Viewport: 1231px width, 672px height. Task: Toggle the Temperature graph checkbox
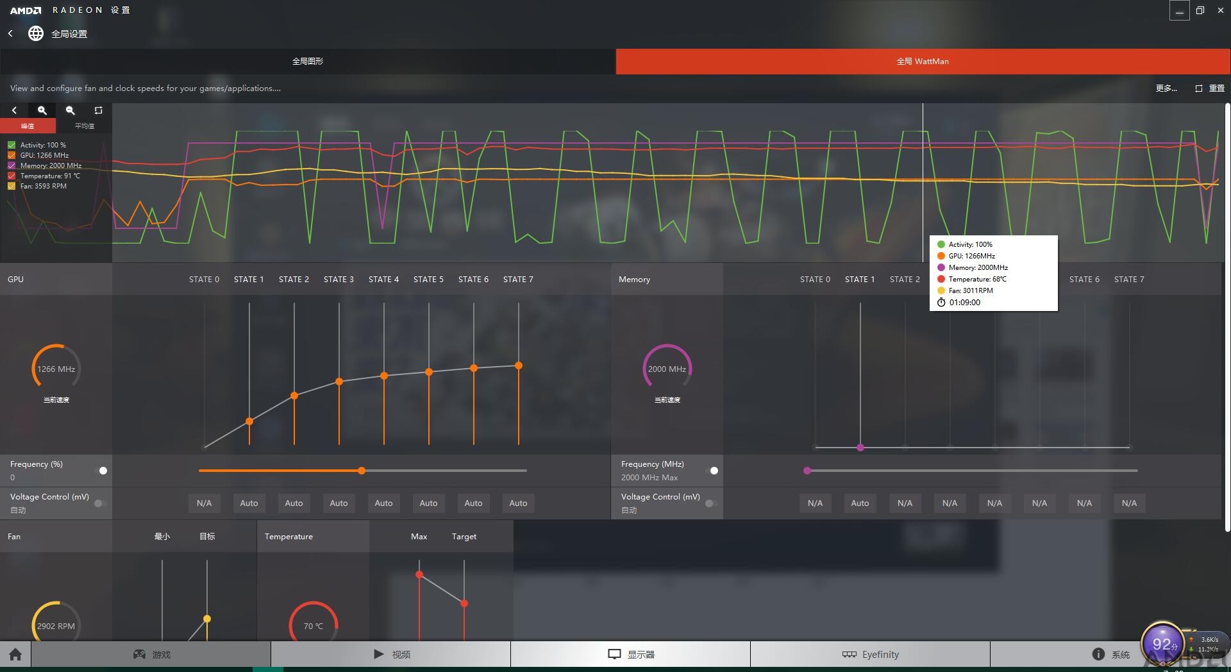pyautogui.click(x=12, y=176)
